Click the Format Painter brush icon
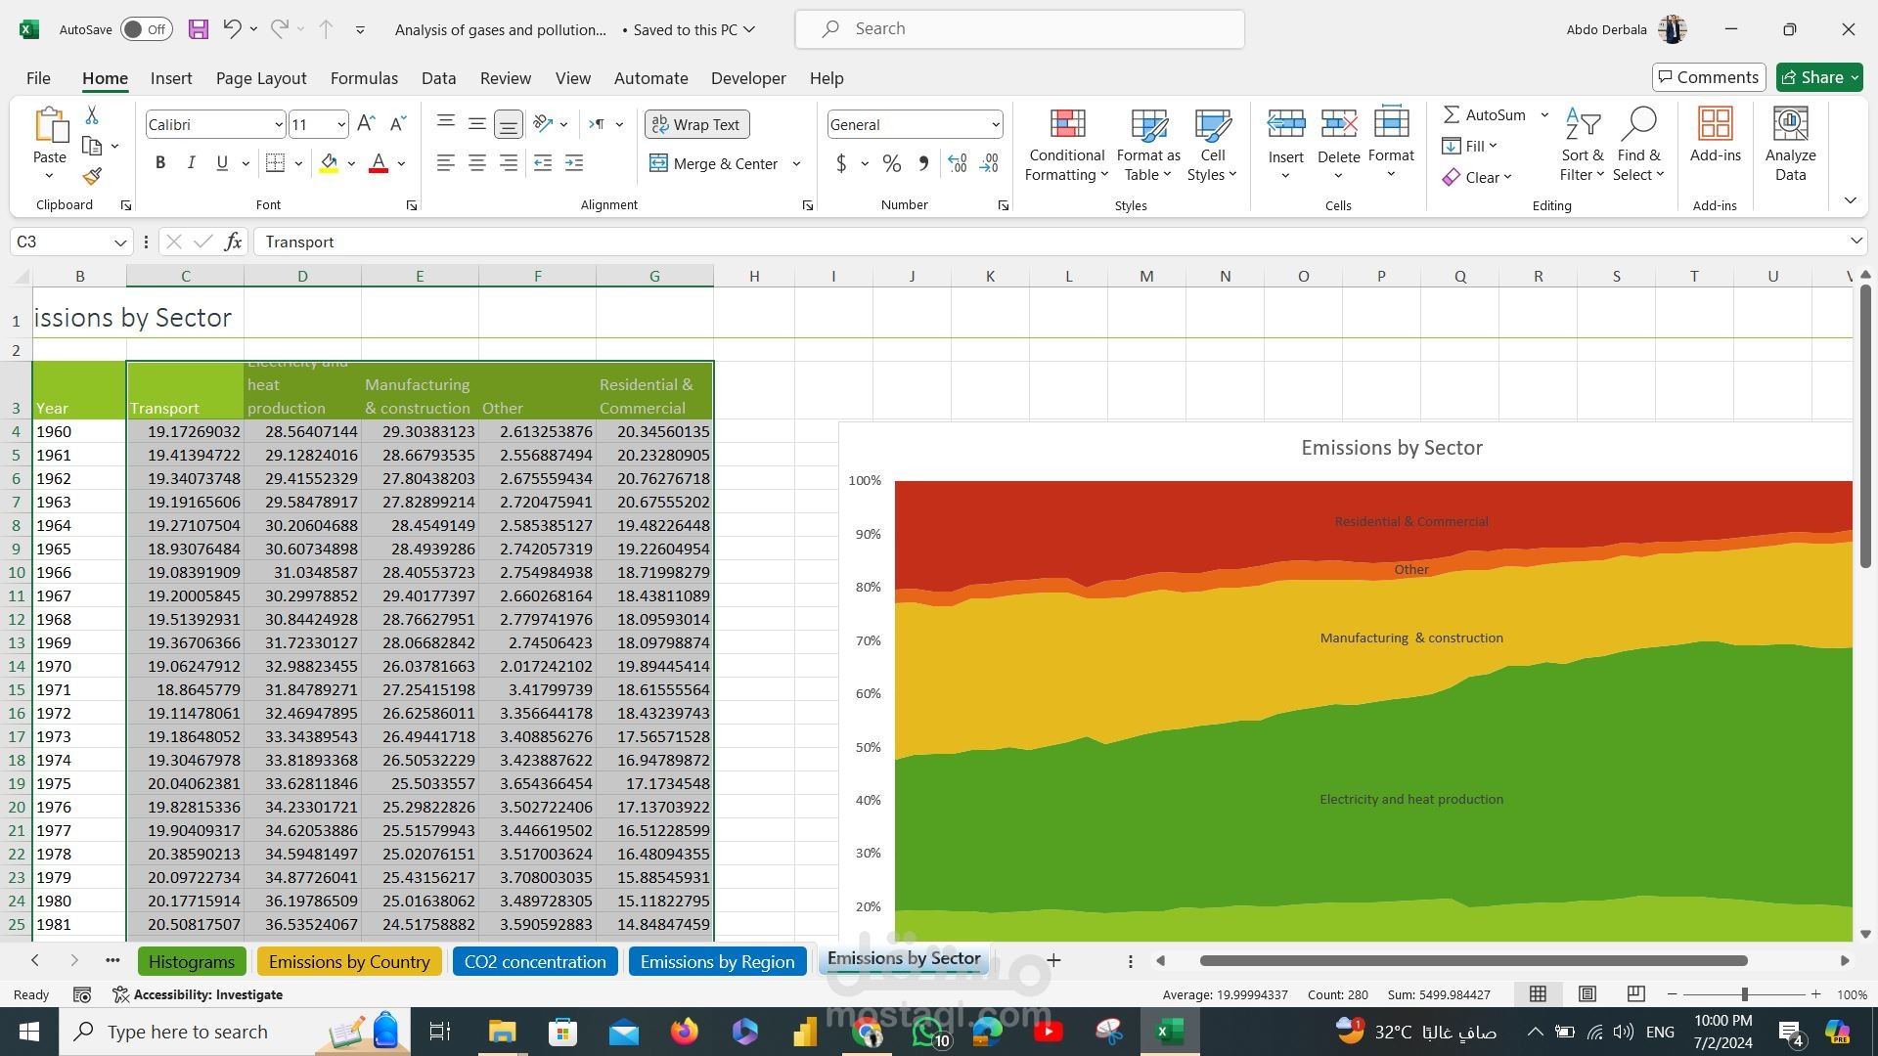Screen dimensions: 1878x1056 point(92,177)
